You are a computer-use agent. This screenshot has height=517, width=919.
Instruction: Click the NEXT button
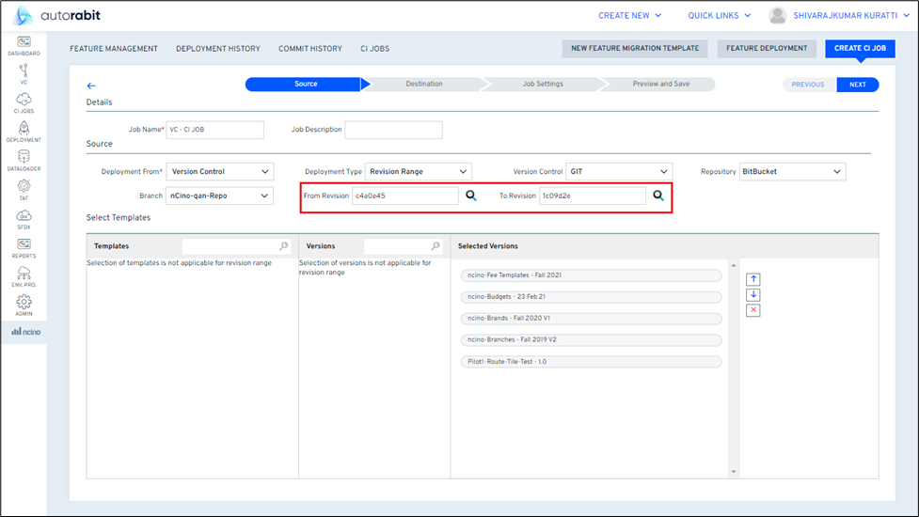[857, 85]
